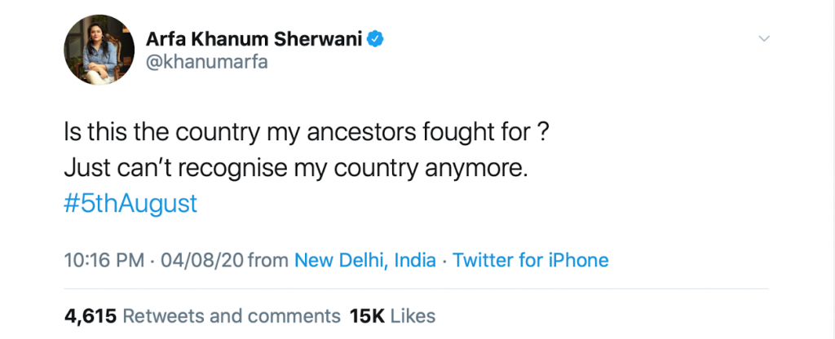Click the divider line above the counts
Screen dimensions: 835x339
pos(416,288)
